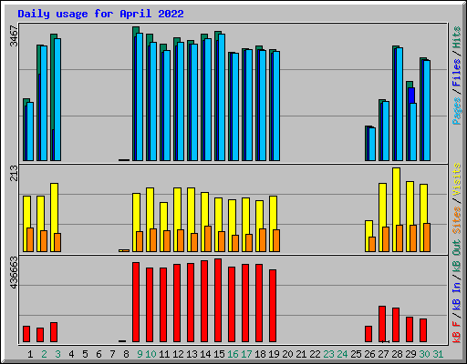Screen dimensions: 467x364
Task: Click the cyan pages bar for day 3
Action: (57, 99)
